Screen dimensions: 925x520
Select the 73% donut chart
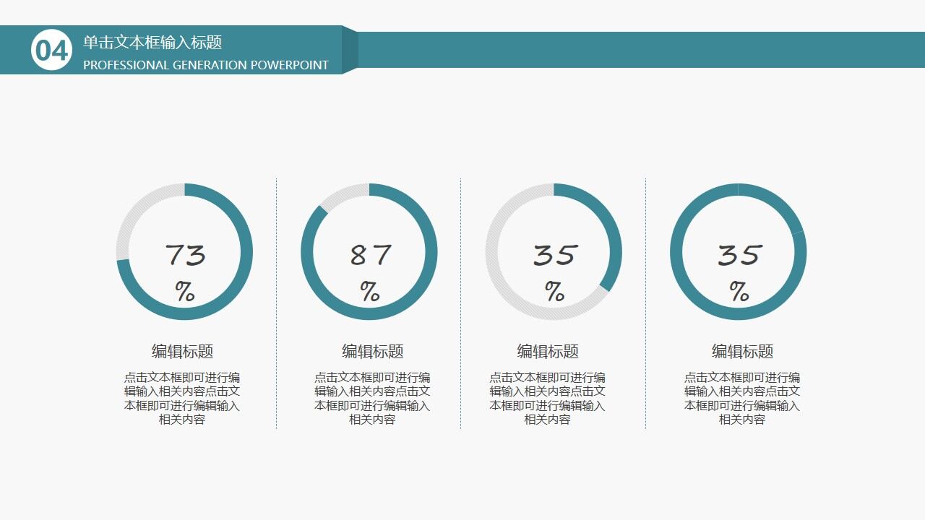[x=186, y=253]
